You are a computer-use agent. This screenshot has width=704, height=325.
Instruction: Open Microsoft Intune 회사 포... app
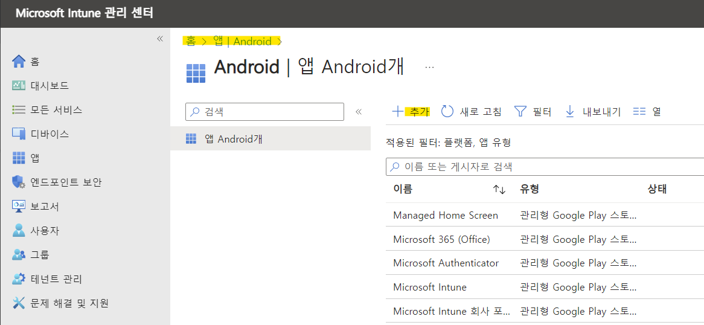(x=452, y=311)
